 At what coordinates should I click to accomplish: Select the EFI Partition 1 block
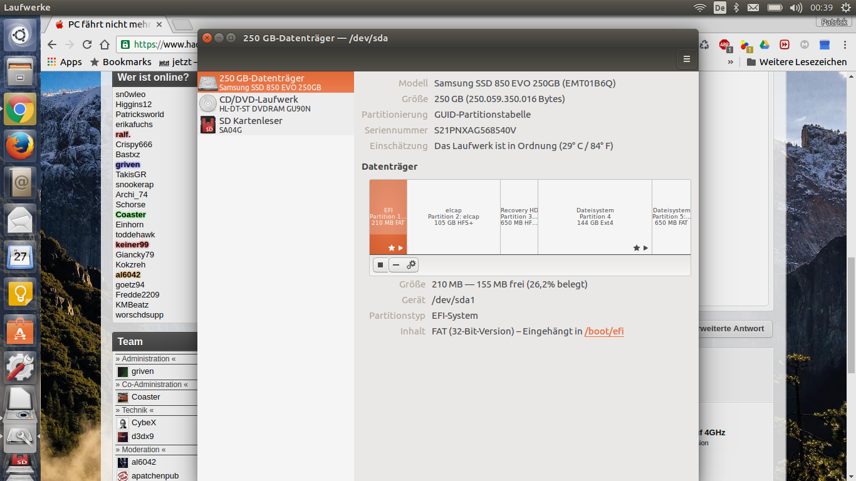[x=389, y=217]
